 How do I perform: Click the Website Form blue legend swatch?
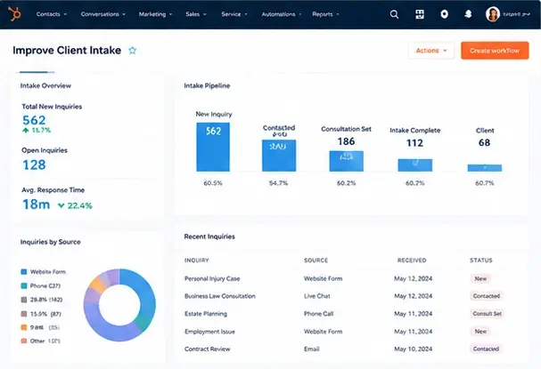tap(24, 272)
